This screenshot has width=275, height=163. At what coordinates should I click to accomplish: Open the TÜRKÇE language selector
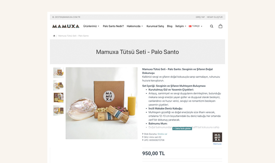[x=196, y=26]
